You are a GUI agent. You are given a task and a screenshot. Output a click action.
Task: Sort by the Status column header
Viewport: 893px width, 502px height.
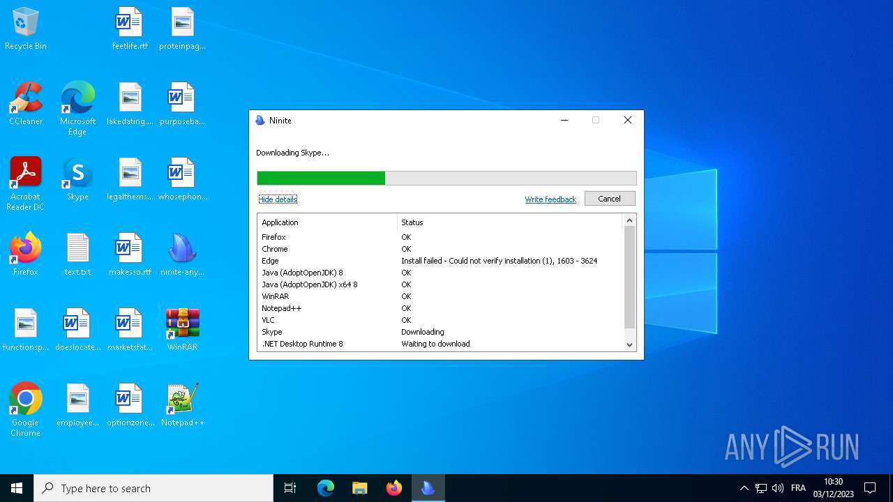pos(509,222)
